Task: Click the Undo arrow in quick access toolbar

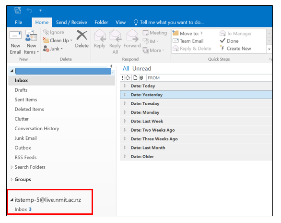Action: tap(29, 11)
